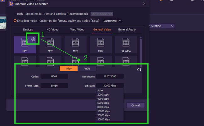Viewport: 204px width, 126px height.
Task: Close the TunesKit Video Converter dialog
Action: click(x=144, y=4)
